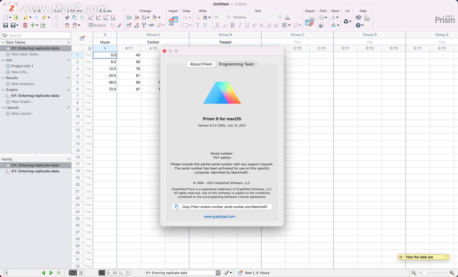Click the freeze snowflake sheet icon
The width and height of the screenshot is (458, 277).
click(36, 18)
